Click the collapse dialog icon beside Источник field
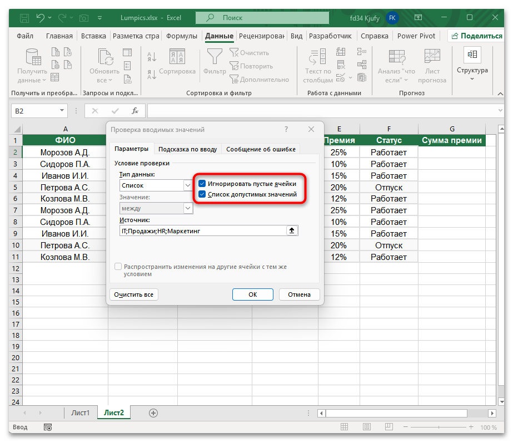The height and width of the screenshot is (442, 513). coord(292,230)
